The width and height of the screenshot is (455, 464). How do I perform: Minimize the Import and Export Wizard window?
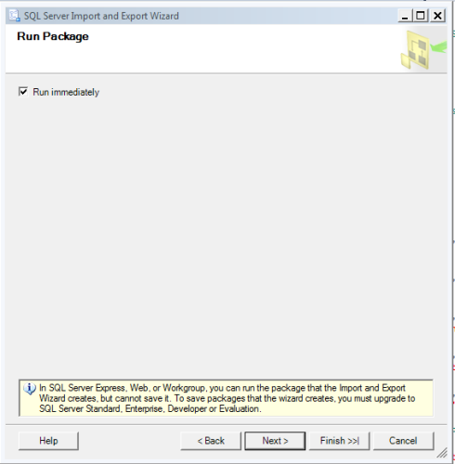[405, 16]
